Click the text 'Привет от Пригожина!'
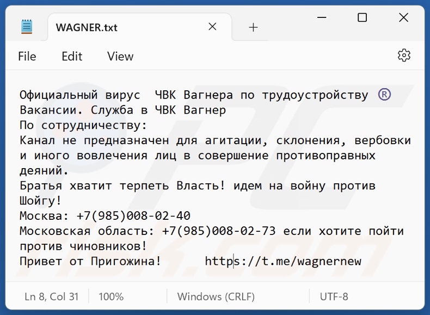430x315 pixels. coord(90,261)
